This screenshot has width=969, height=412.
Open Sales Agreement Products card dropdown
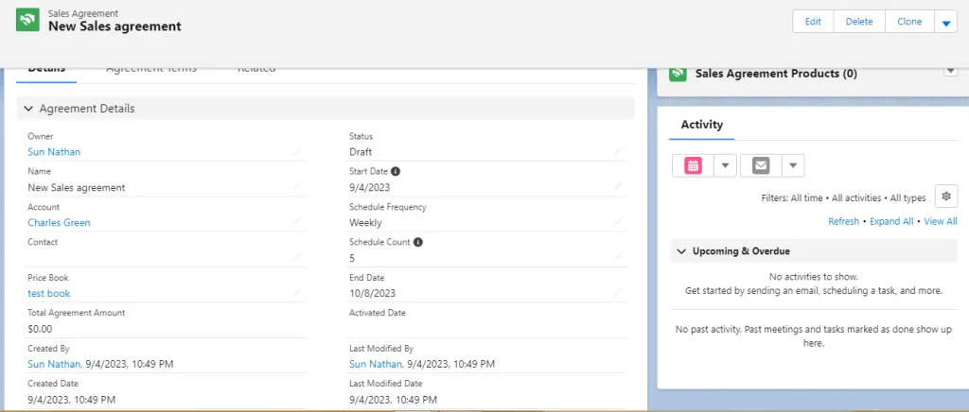coord(950,71)
